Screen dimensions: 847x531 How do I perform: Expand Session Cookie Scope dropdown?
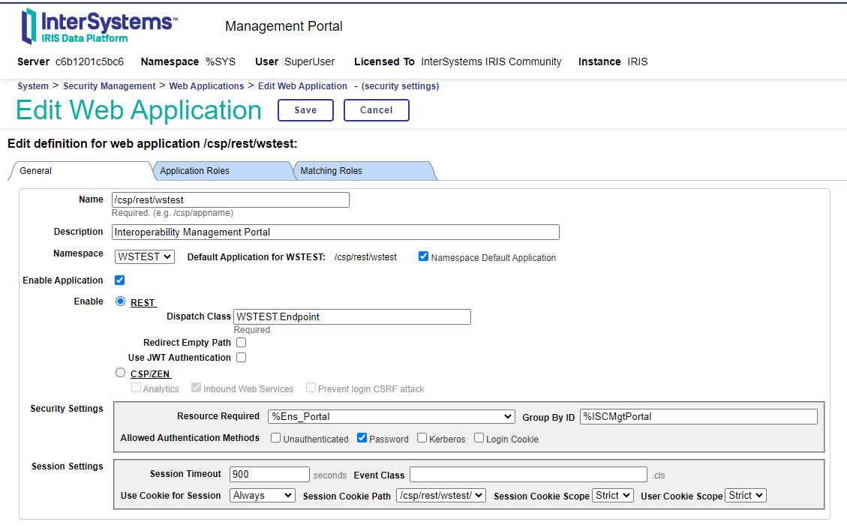[x=613, y=495]
